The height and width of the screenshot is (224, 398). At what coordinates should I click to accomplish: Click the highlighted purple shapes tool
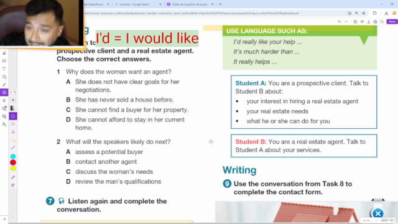tap(4, 93)
